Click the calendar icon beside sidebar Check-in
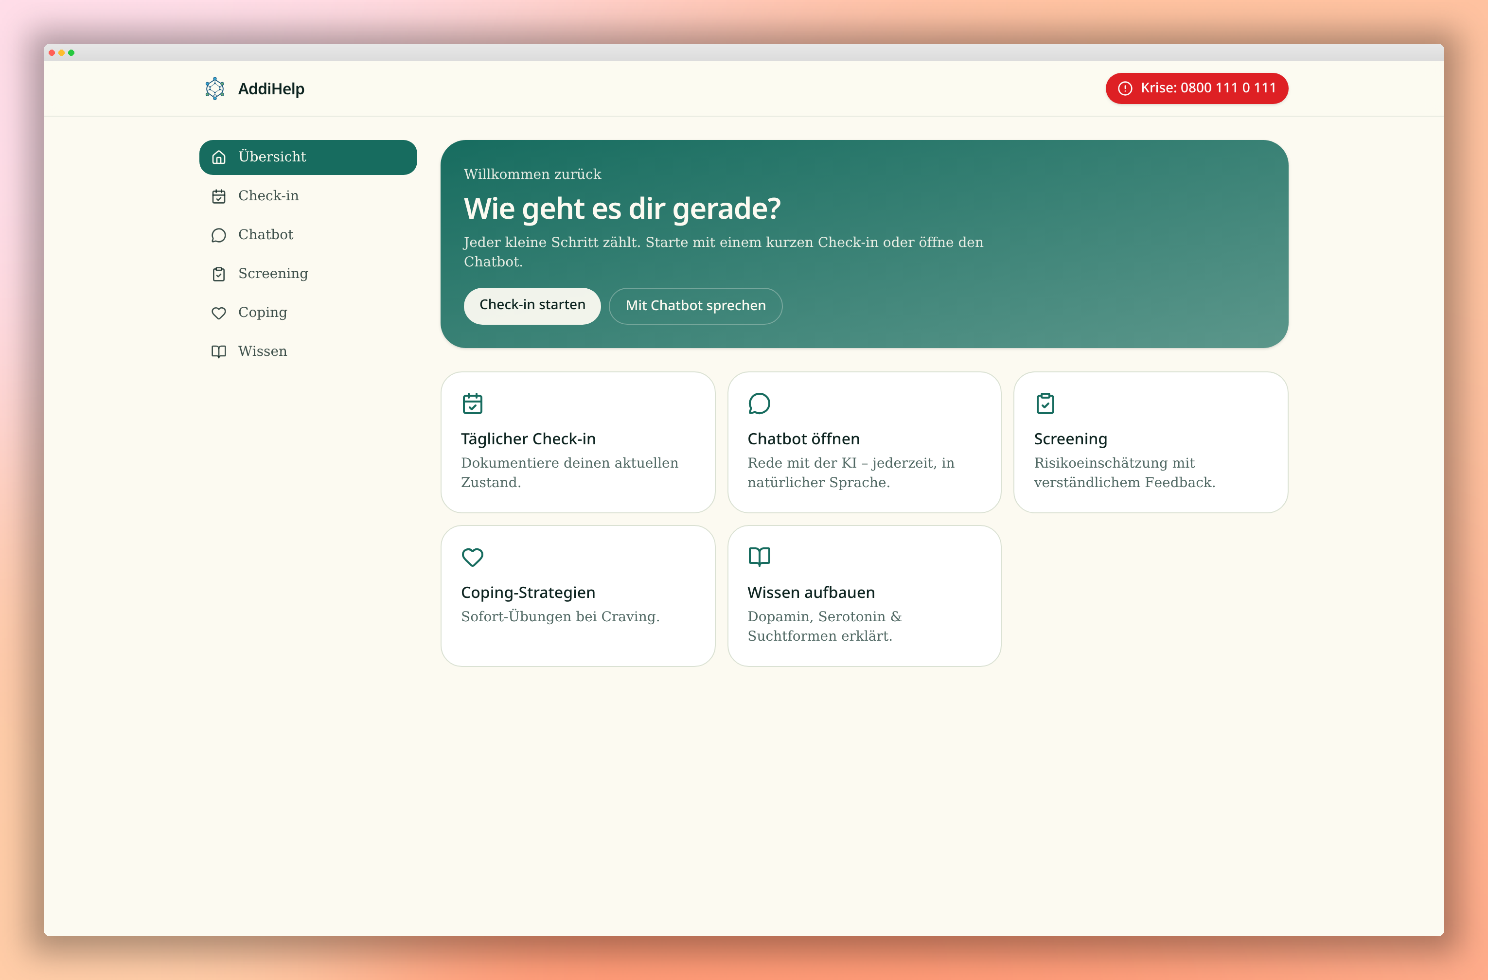Viewport: 1488px width, 980px height. [219, 196]
